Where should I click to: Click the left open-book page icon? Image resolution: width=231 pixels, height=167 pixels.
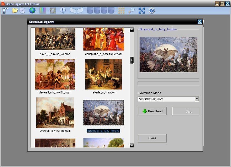point(73,11)
